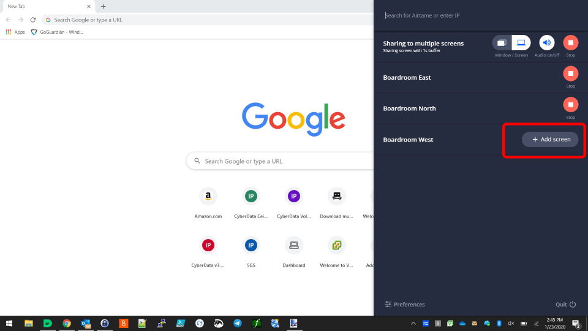Select the Screen sharing mode icon
Image resolution: width=588 pixels, height=331 pixels.
[x=521, y=43]
